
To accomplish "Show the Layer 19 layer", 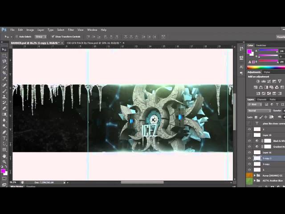I will (249, 135).
